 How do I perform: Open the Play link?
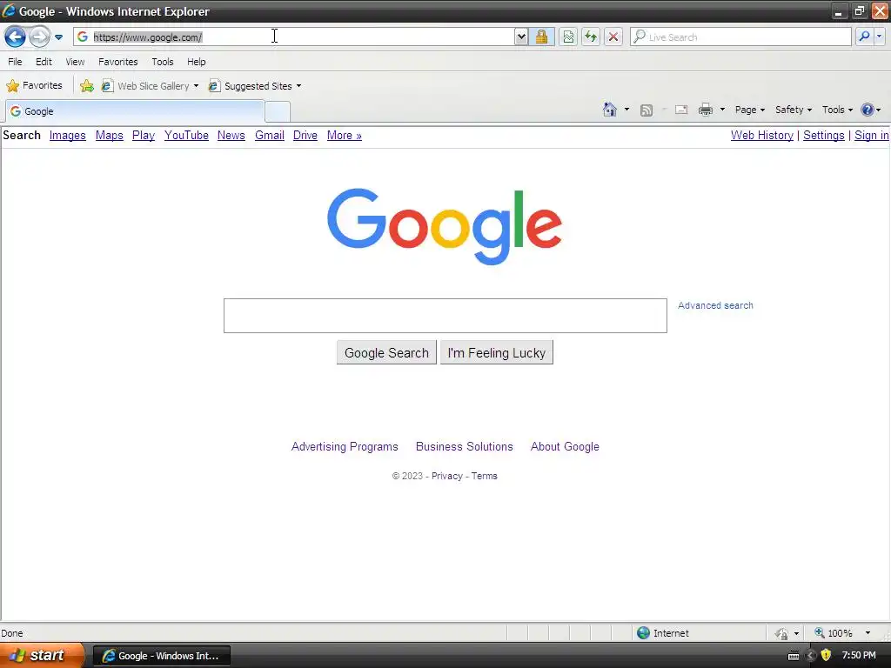144,135
